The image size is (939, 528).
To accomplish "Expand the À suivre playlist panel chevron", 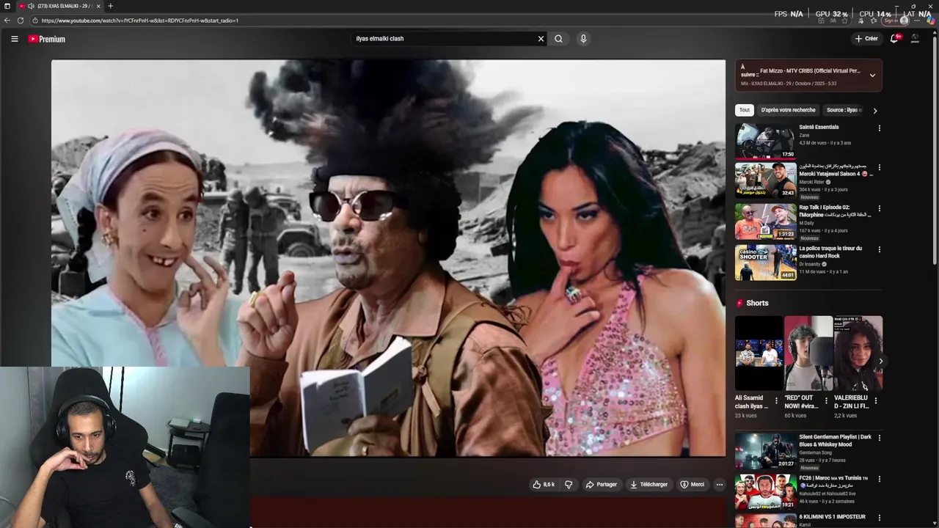I will click(872, 75).
